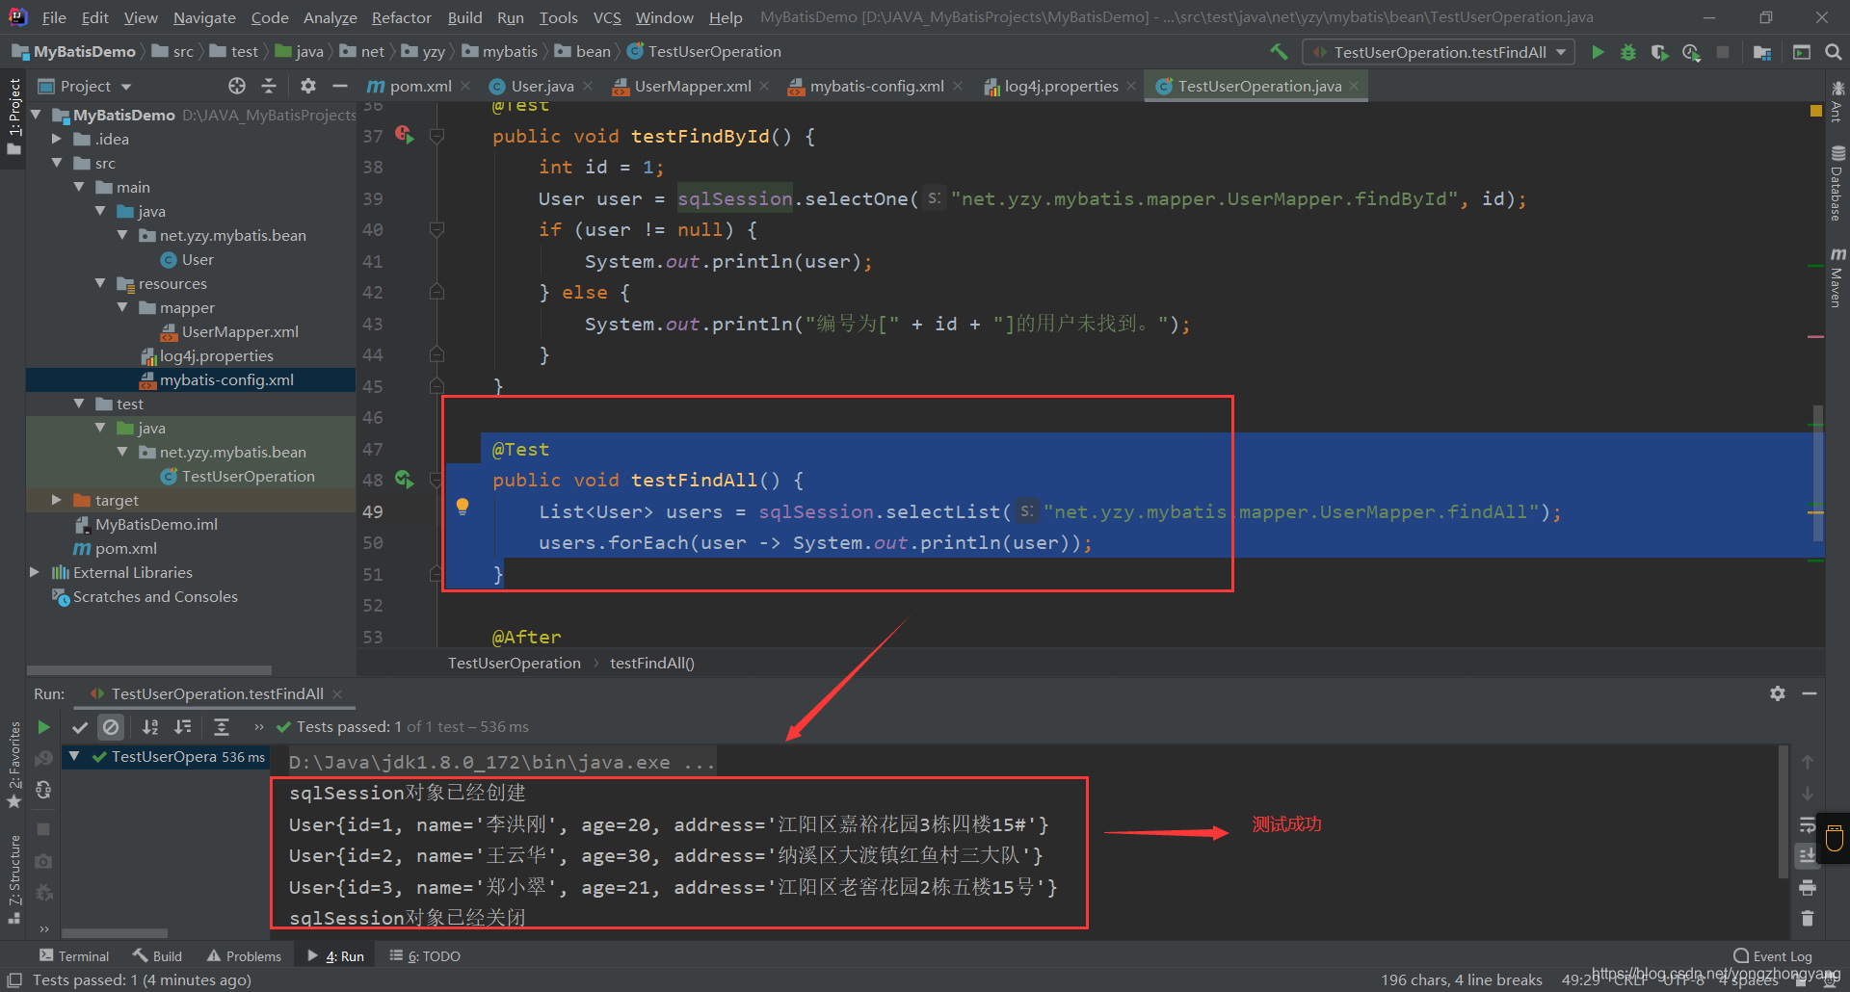
Task: Open the Problems tool window
Action: click(244, 955)
